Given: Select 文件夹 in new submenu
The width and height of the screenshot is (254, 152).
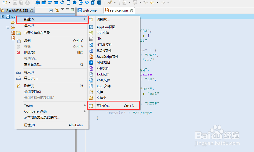Looking at the screenshot, I should coord(114,98).
